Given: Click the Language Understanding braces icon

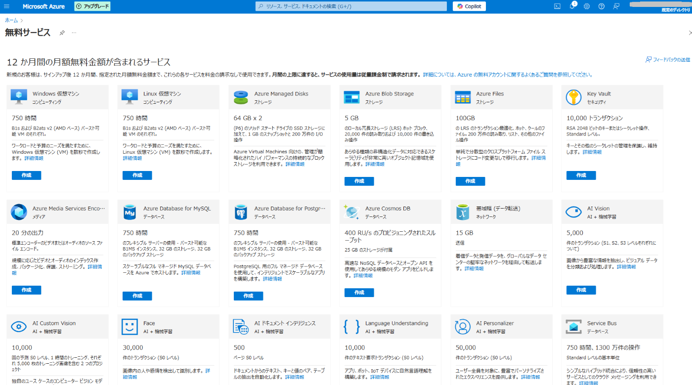Looking at the screenshot, I should tap(351, 327).
